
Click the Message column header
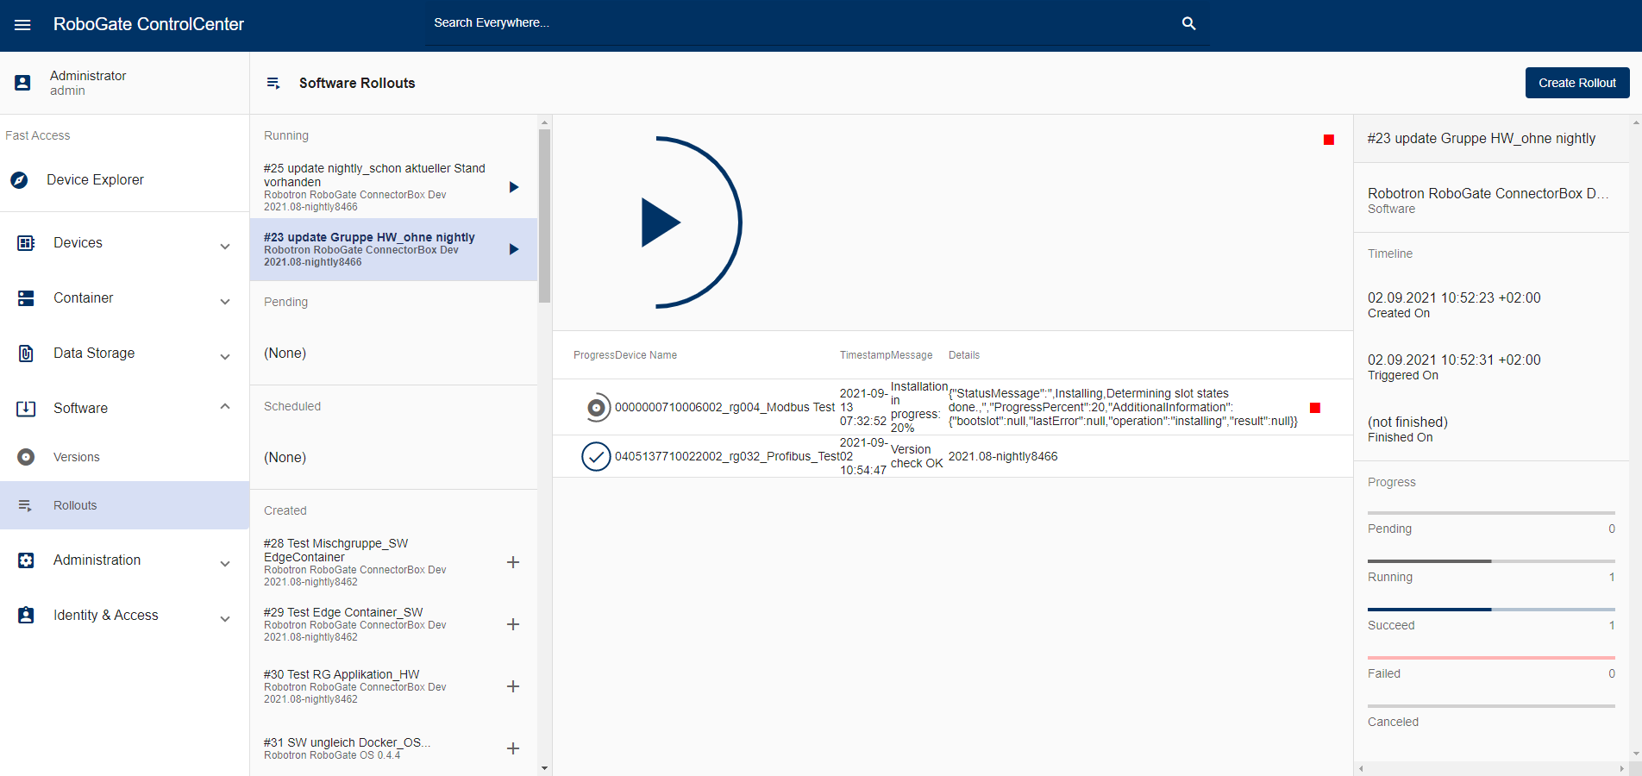pyautogui.click(x=912, y=355)
